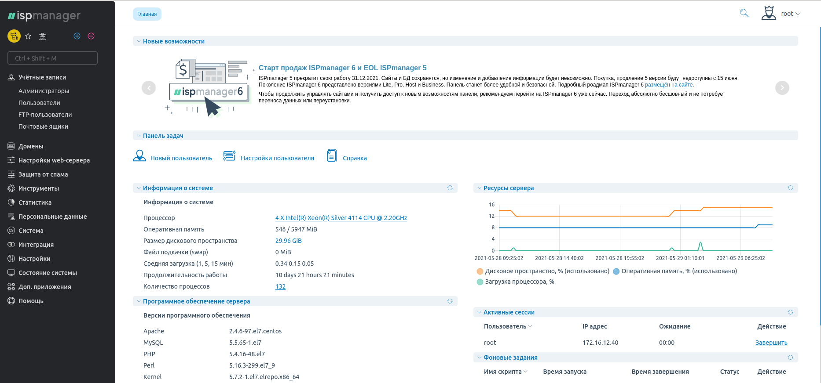This screenshot has height=383, width=821.
Task: Refresh the Информация о системе block
Action: point(450,188)
